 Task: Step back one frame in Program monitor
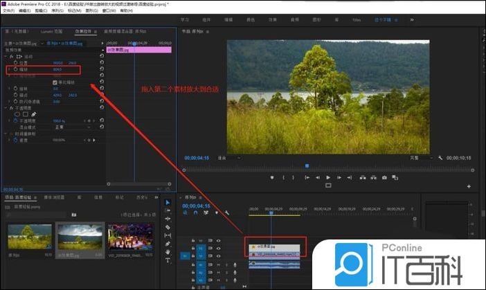tap(318, 178)
